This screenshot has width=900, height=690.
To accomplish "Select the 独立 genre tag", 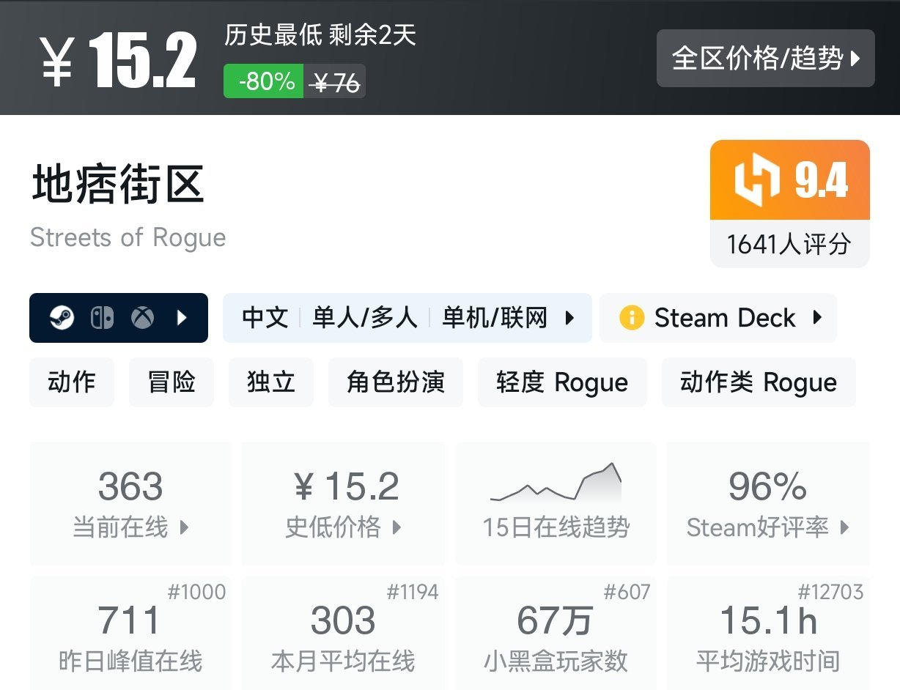I will click(271, 382).
